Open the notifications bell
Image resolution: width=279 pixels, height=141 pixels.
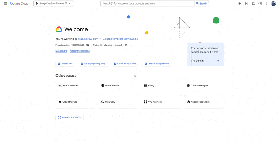coord(253,3)
